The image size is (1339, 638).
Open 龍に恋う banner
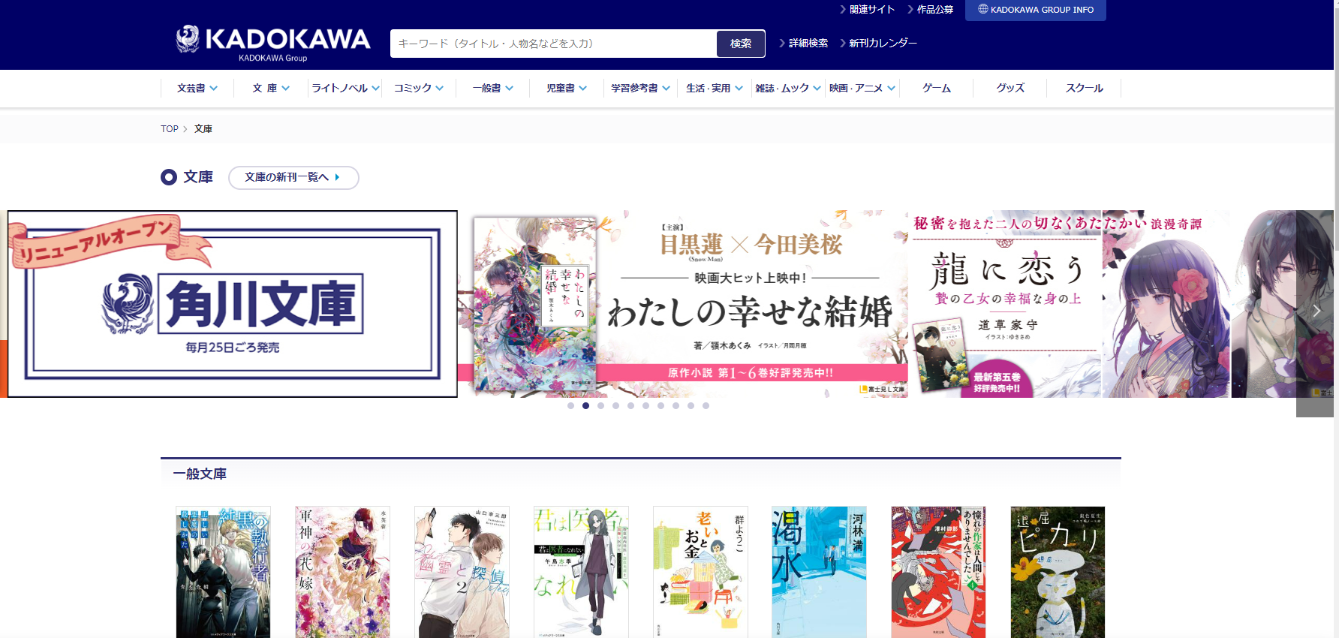[1102, 304]
